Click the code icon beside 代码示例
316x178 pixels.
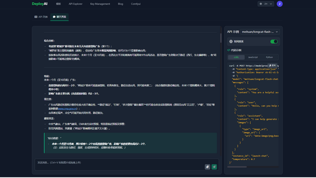(229, 50)
